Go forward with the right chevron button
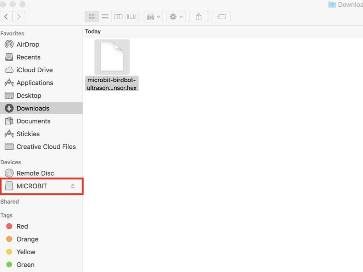 click(19, 17)
